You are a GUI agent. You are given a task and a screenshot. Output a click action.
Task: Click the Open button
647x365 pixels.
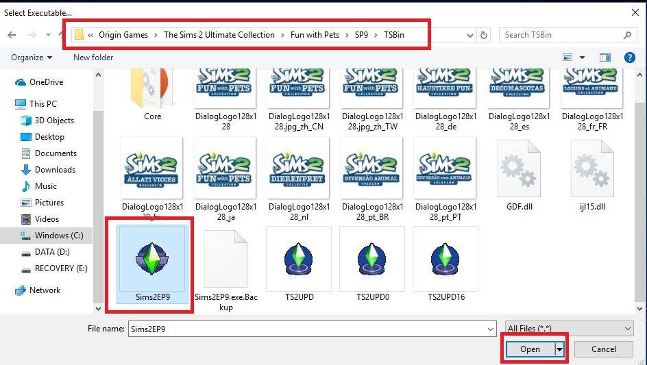click(530, 349)
